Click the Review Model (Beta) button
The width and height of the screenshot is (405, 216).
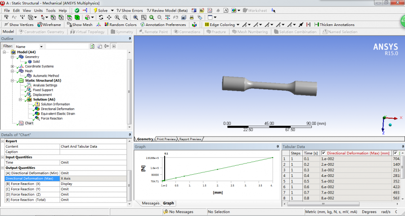pyautogui.click(x=167, y=10)
